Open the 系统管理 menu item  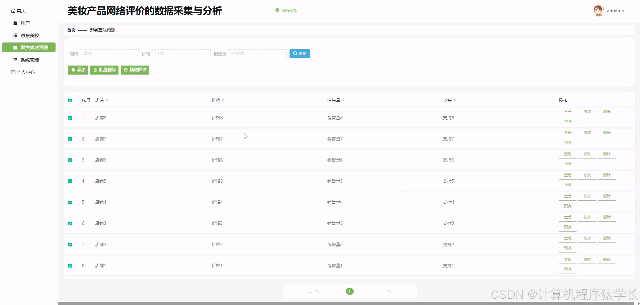click(26, 60)
